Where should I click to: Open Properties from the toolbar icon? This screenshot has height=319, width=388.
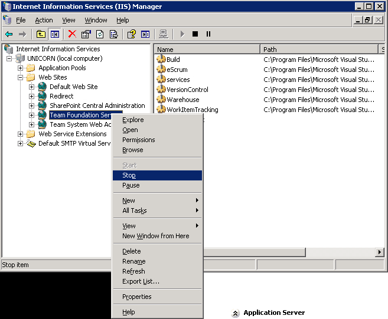tap(86, 34)
